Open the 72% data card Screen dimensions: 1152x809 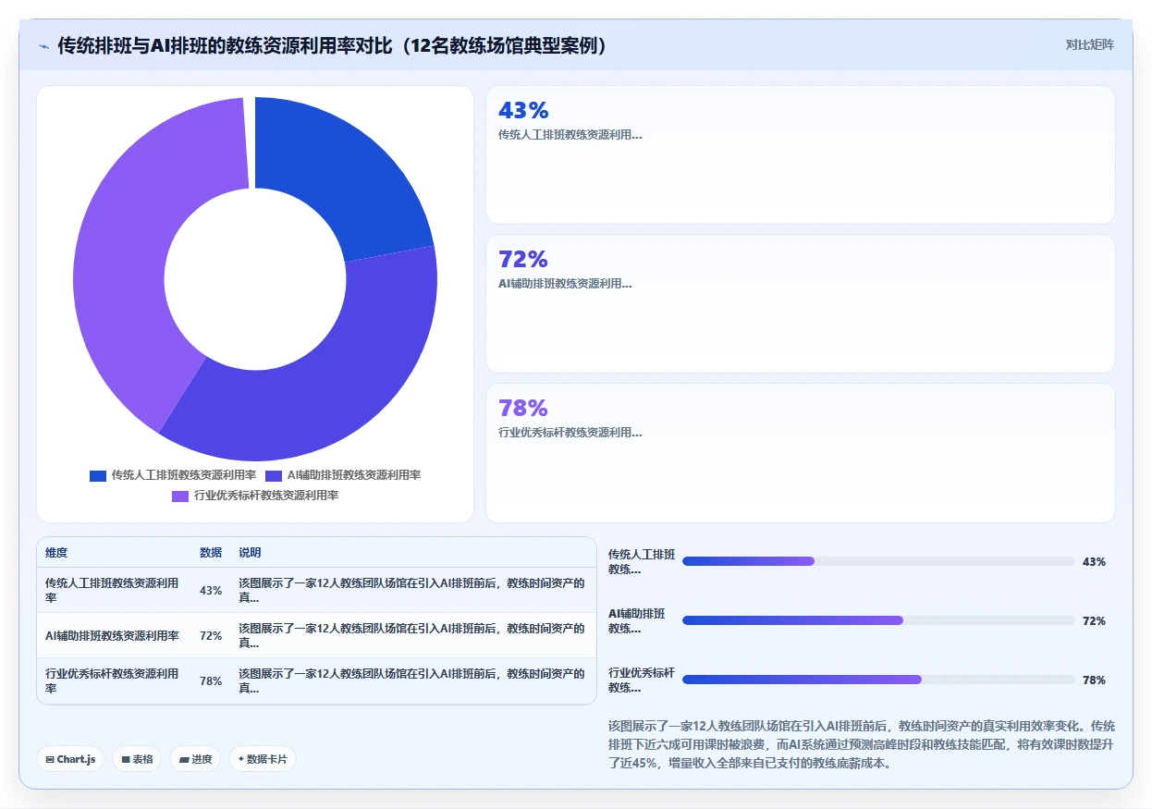click(x=801, y=303)
